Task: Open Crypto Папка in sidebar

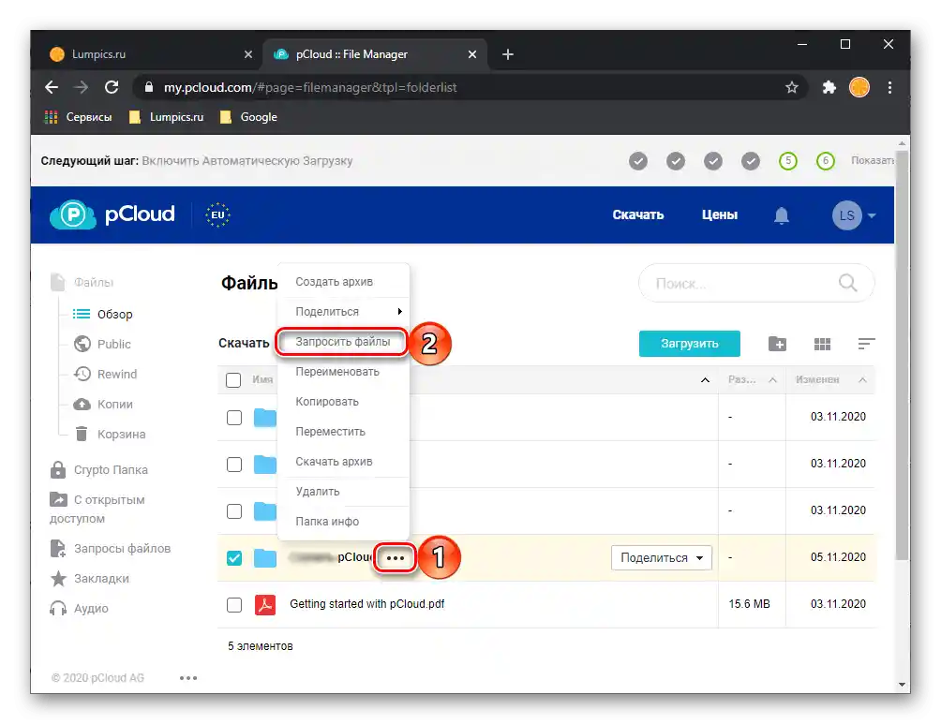Action: coord(99,469)
